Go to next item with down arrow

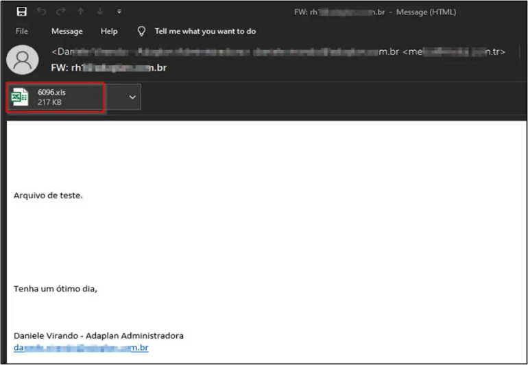coord(100,12)
